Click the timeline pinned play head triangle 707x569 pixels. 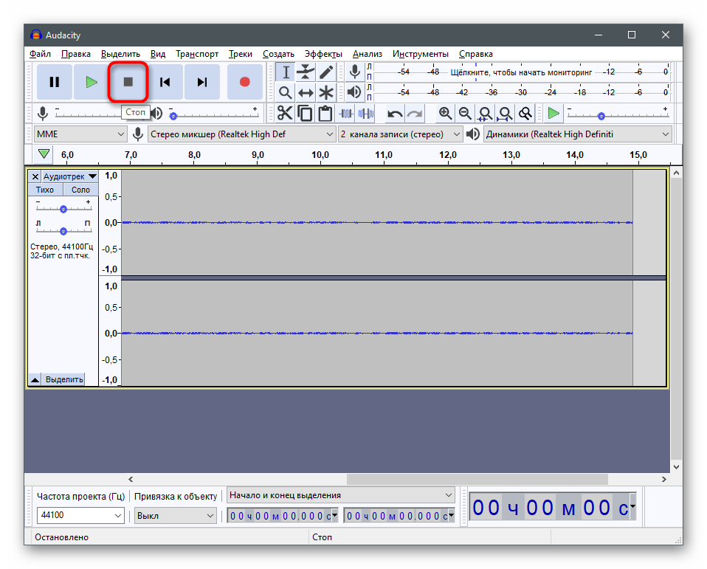point(44,154)
